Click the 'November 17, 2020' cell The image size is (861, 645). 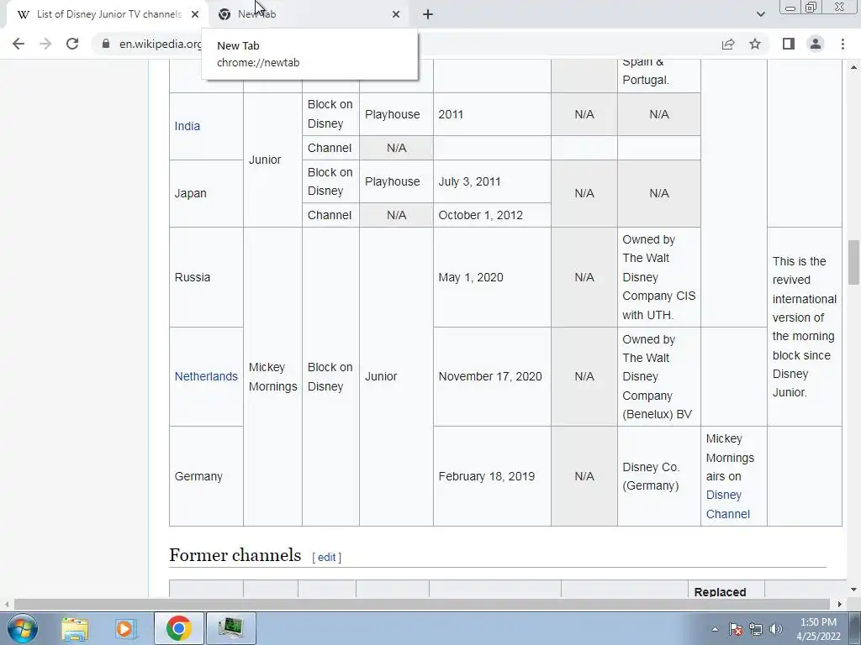[x=492, y=376]
